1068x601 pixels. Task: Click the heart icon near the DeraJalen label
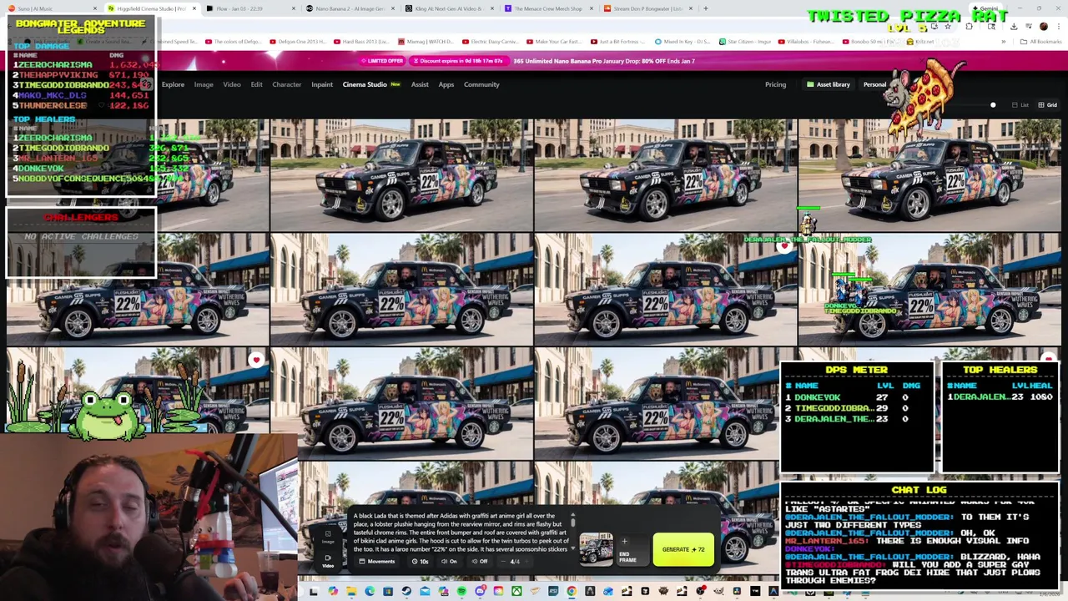coord(783,246)
